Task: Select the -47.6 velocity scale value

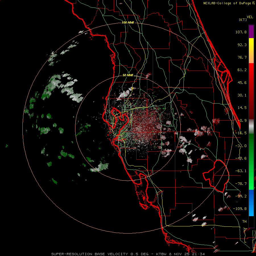Action: [x=241, y=158]
